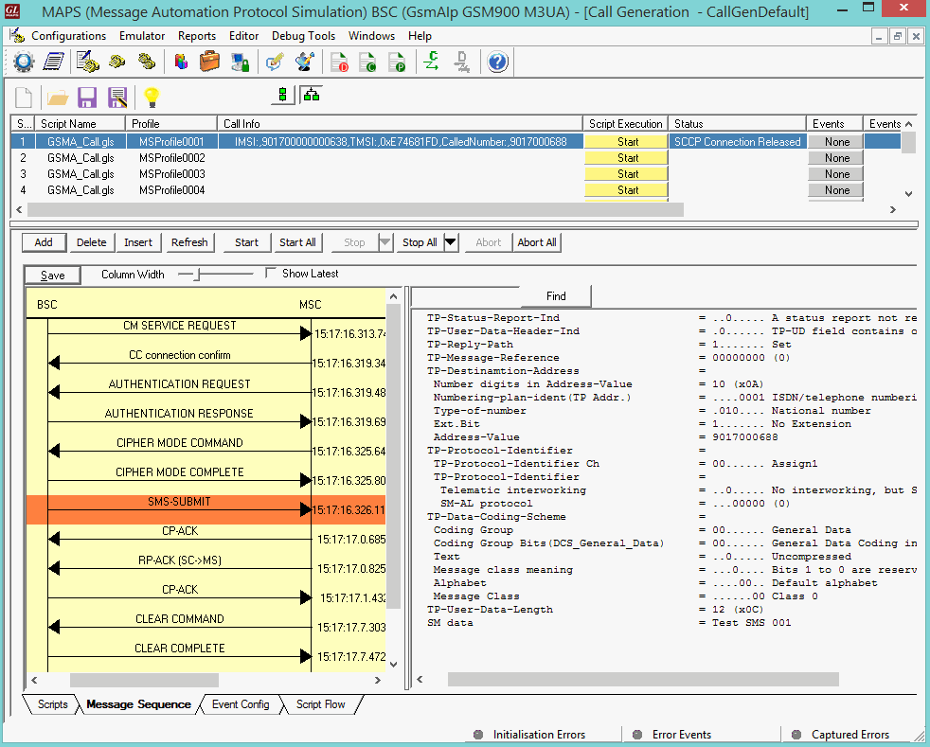The width and height of the screenshot is (930, 747).
Task: Click the open folder icon
Action: (x=58, y=98)
